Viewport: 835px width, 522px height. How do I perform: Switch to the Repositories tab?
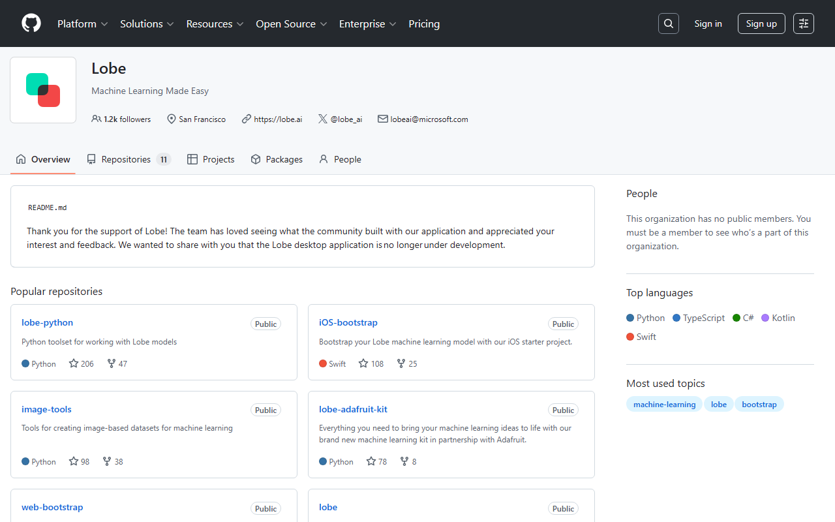point(129,159)
